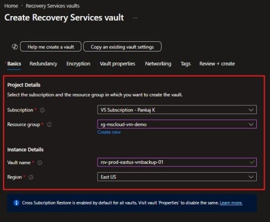This screenshot has height=222, width=270.
Task: Expand the Resource group dropdown
Action: (177, 124)
